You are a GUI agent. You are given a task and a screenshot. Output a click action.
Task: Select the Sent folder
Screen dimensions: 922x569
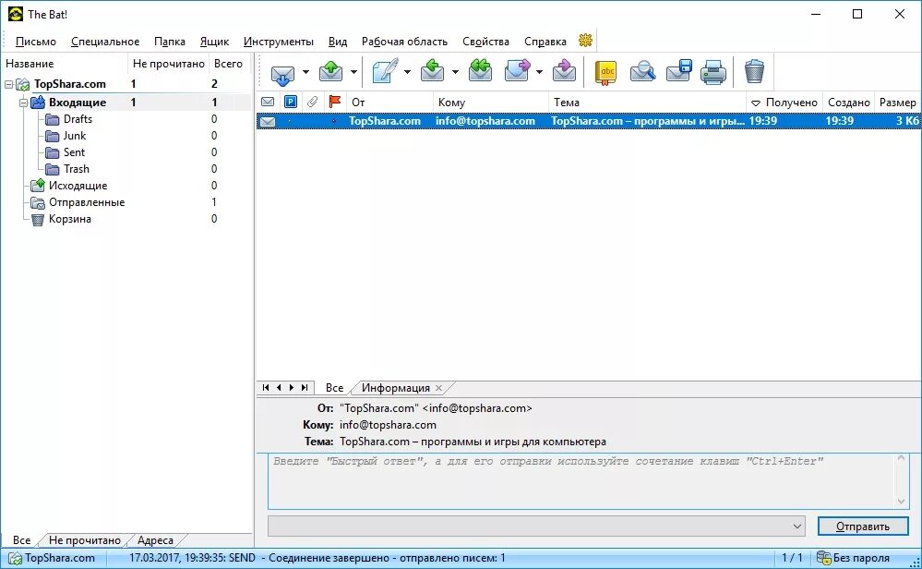pos(74,151)
